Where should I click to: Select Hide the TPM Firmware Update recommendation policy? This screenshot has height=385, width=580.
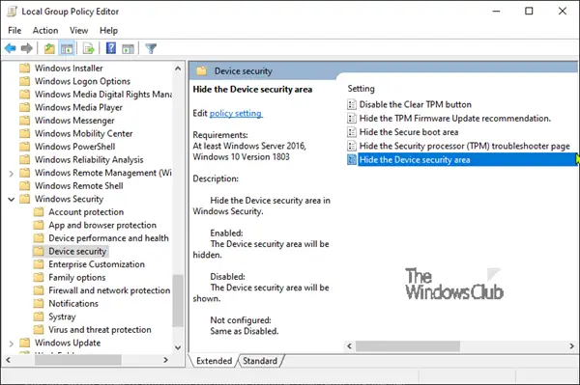(455, 119)
